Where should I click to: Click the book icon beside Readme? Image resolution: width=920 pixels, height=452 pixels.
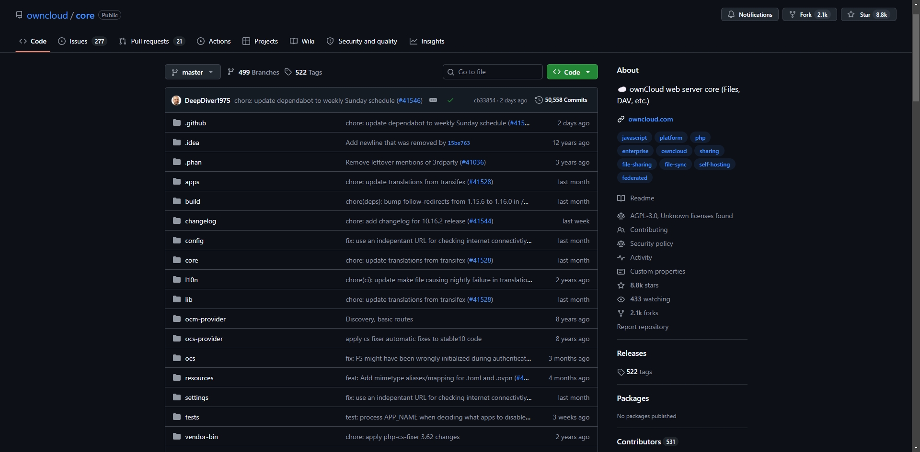pos(621,198)
